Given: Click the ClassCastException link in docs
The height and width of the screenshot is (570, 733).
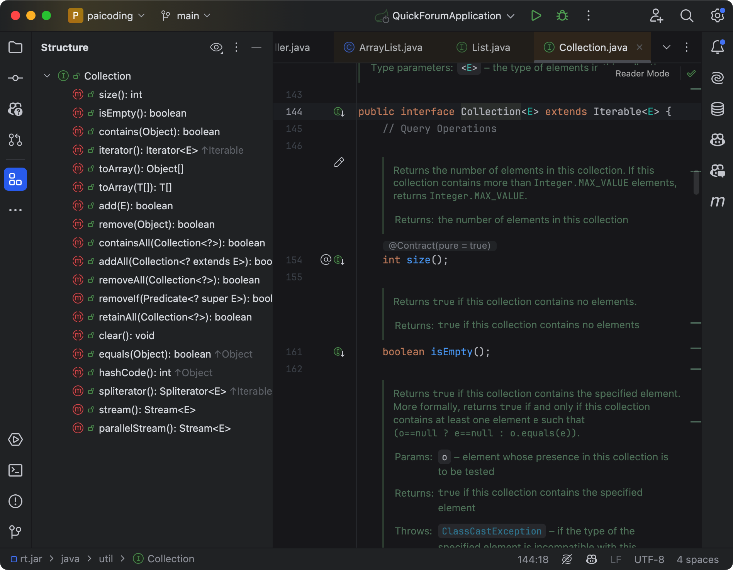Looking at the screenshot, I should [492, 531].
